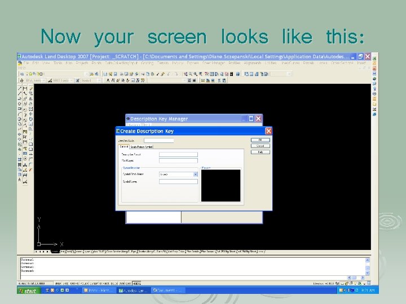Viewport: 406px width, 304px height.
Task: Click the Point Layer input field
Action: click(x=178, y=160)
